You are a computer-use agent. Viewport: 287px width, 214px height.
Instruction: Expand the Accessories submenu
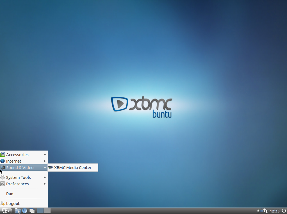pyautogui.click(x=45, y=154)
